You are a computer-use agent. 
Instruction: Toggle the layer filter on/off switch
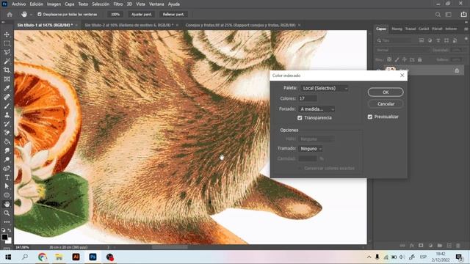tap(466, 39)
